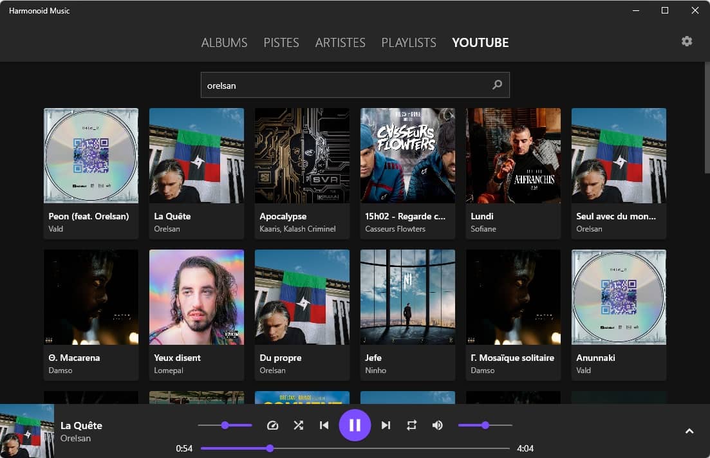This screenshot has width=710, height=458.
Task: Play Peon (feat. Orelsan) cover
Action: tap(91, 155)
